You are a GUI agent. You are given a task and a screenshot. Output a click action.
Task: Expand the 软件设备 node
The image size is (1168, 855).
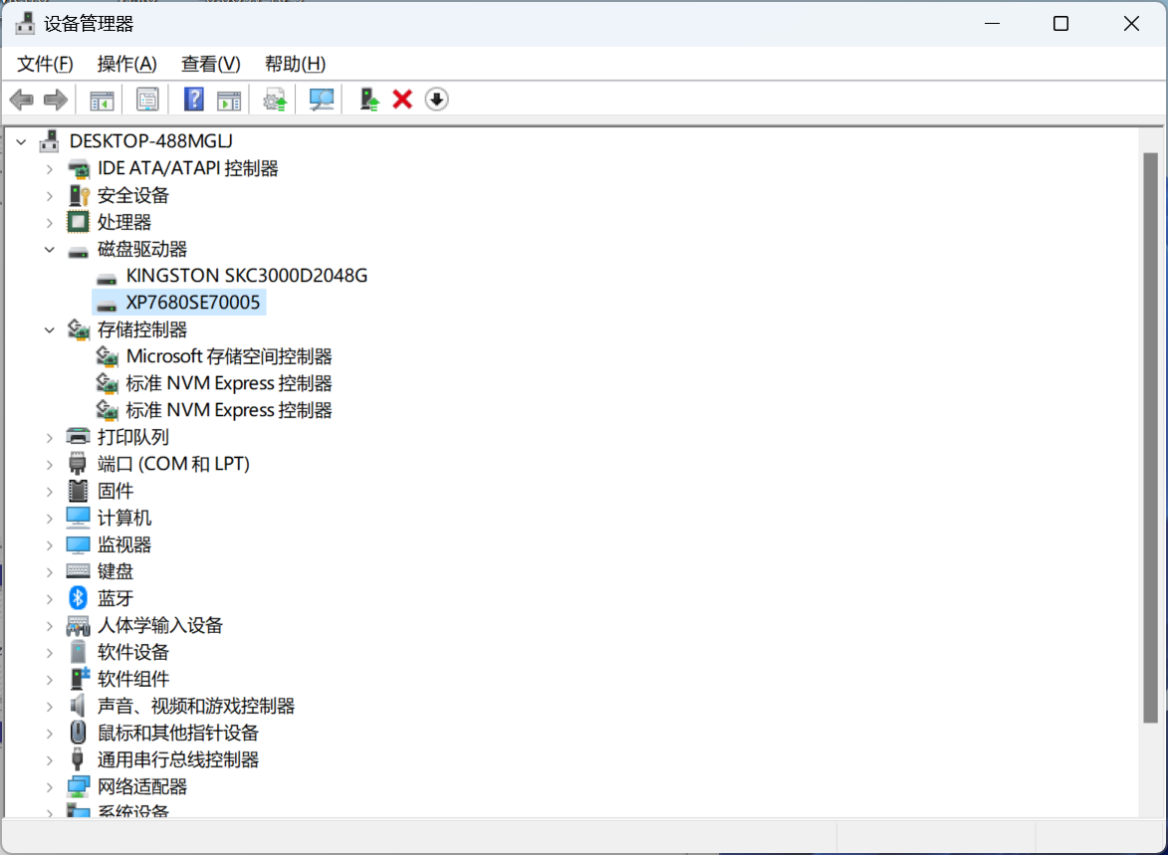click(x=50, y=652)
